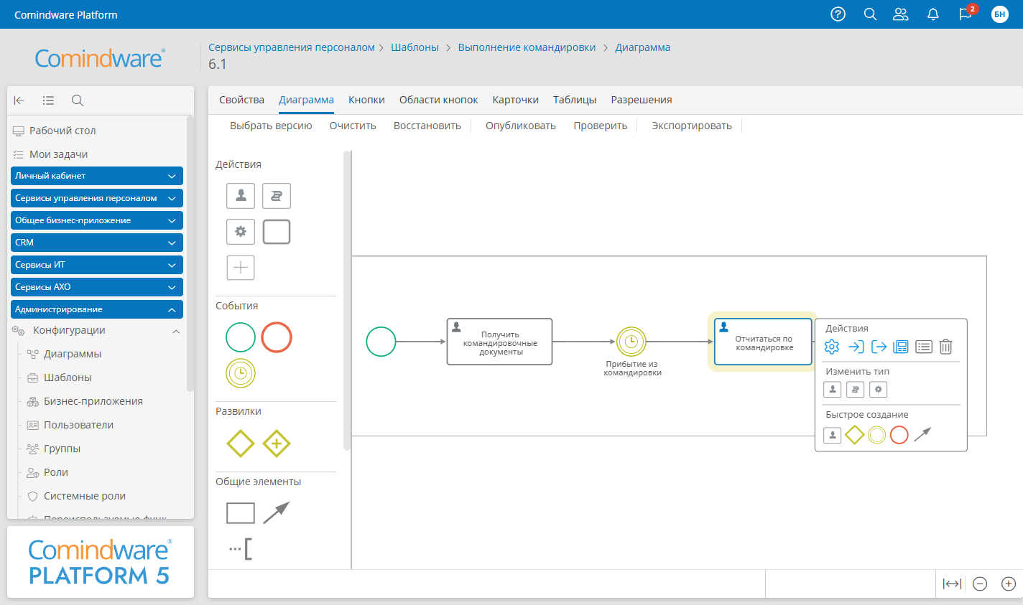The image size is (1023, 605).
Task: Open the notifications bell icon
Action: pos(933,14)
